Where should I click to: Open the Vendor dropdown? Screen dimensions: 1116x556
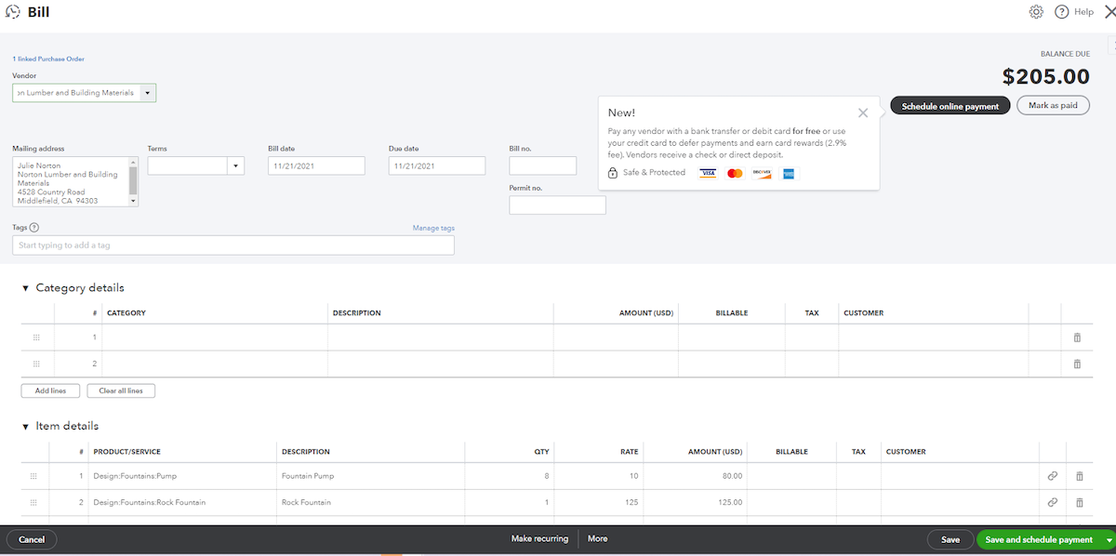coord(148,92)
